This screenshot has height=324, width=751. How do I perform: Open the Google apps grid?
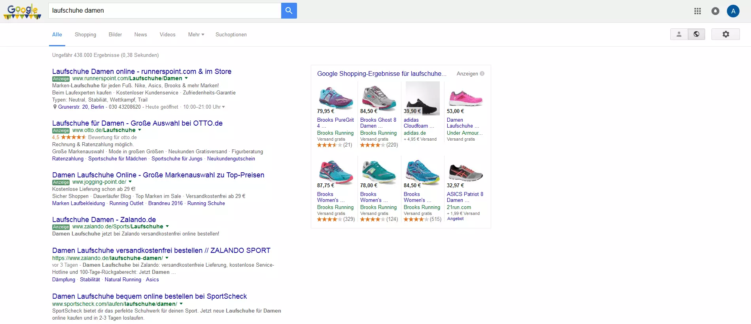point(698,11)
